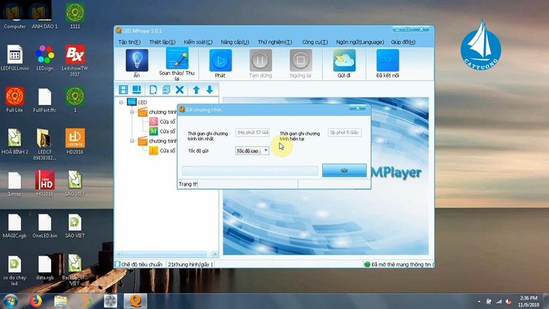
Task: Open HD2016 desktop icon
Action: point(75,141)
